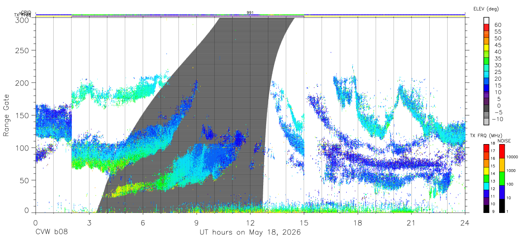Click the "UT hours on May 18, 2026" label
The height and width of the screenshot is (241, 523).
[250, 232]
